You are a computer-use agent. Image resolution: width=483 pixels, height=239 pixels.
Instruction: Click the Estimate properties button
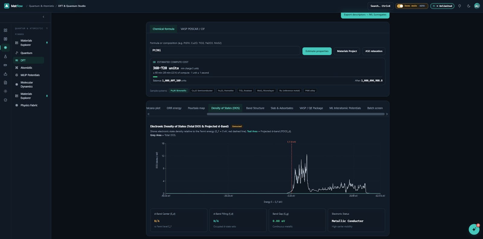click(x=317, y=51)
